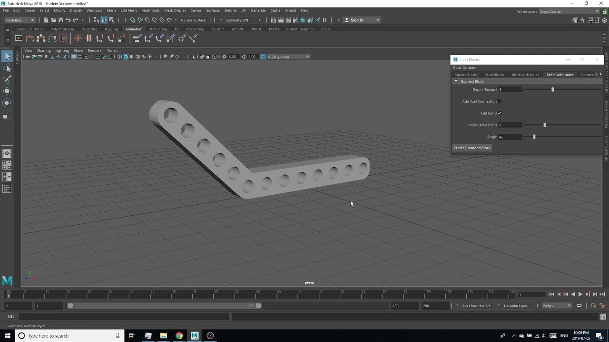The width and height of the screenshot is (609, 342).
Task: Open a scene with the folder icon
Action: 54,20
